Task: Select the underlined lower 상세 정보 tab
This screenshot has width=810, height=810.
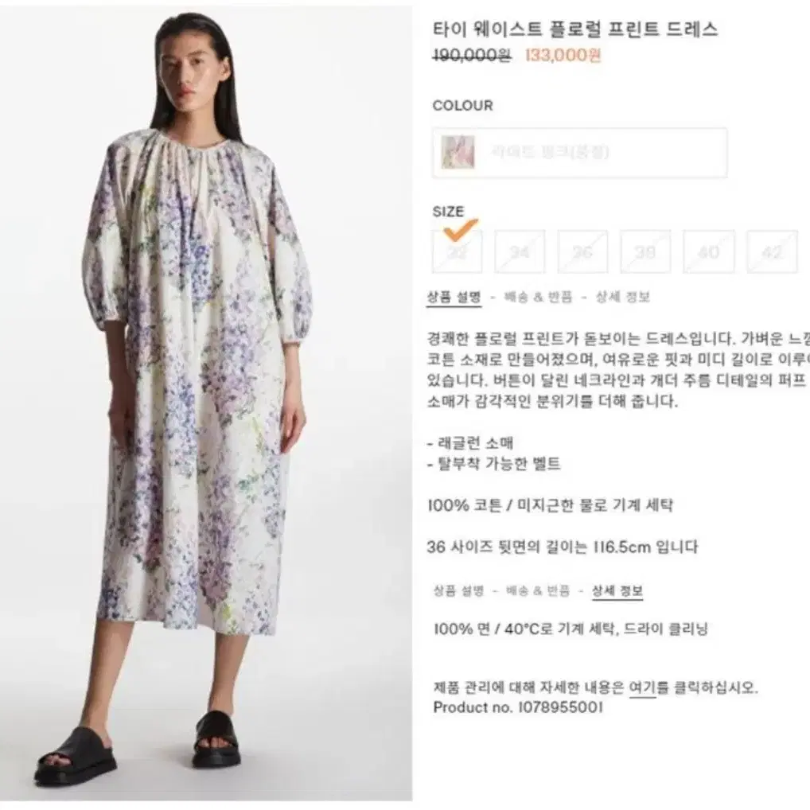Action: pyautogui.click(x=617, y=591)
